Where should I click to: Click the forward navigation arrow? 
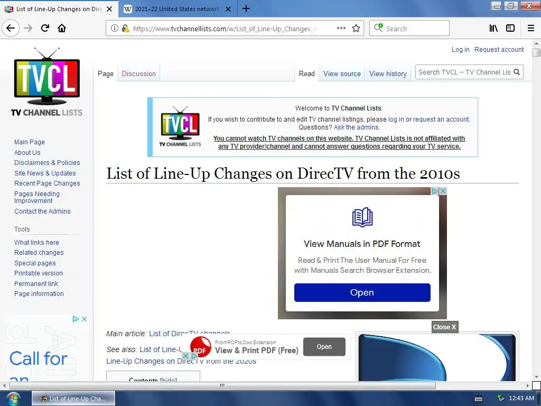pyautogui.click(x=28, y=28)
